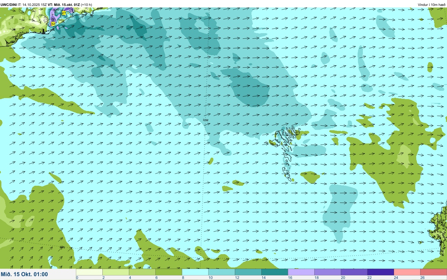Click the light green 2–4 legend swatch
Image resolution: width=447 pixels, height=280 pixels.
pyautogui.click(x=116, y=272)
